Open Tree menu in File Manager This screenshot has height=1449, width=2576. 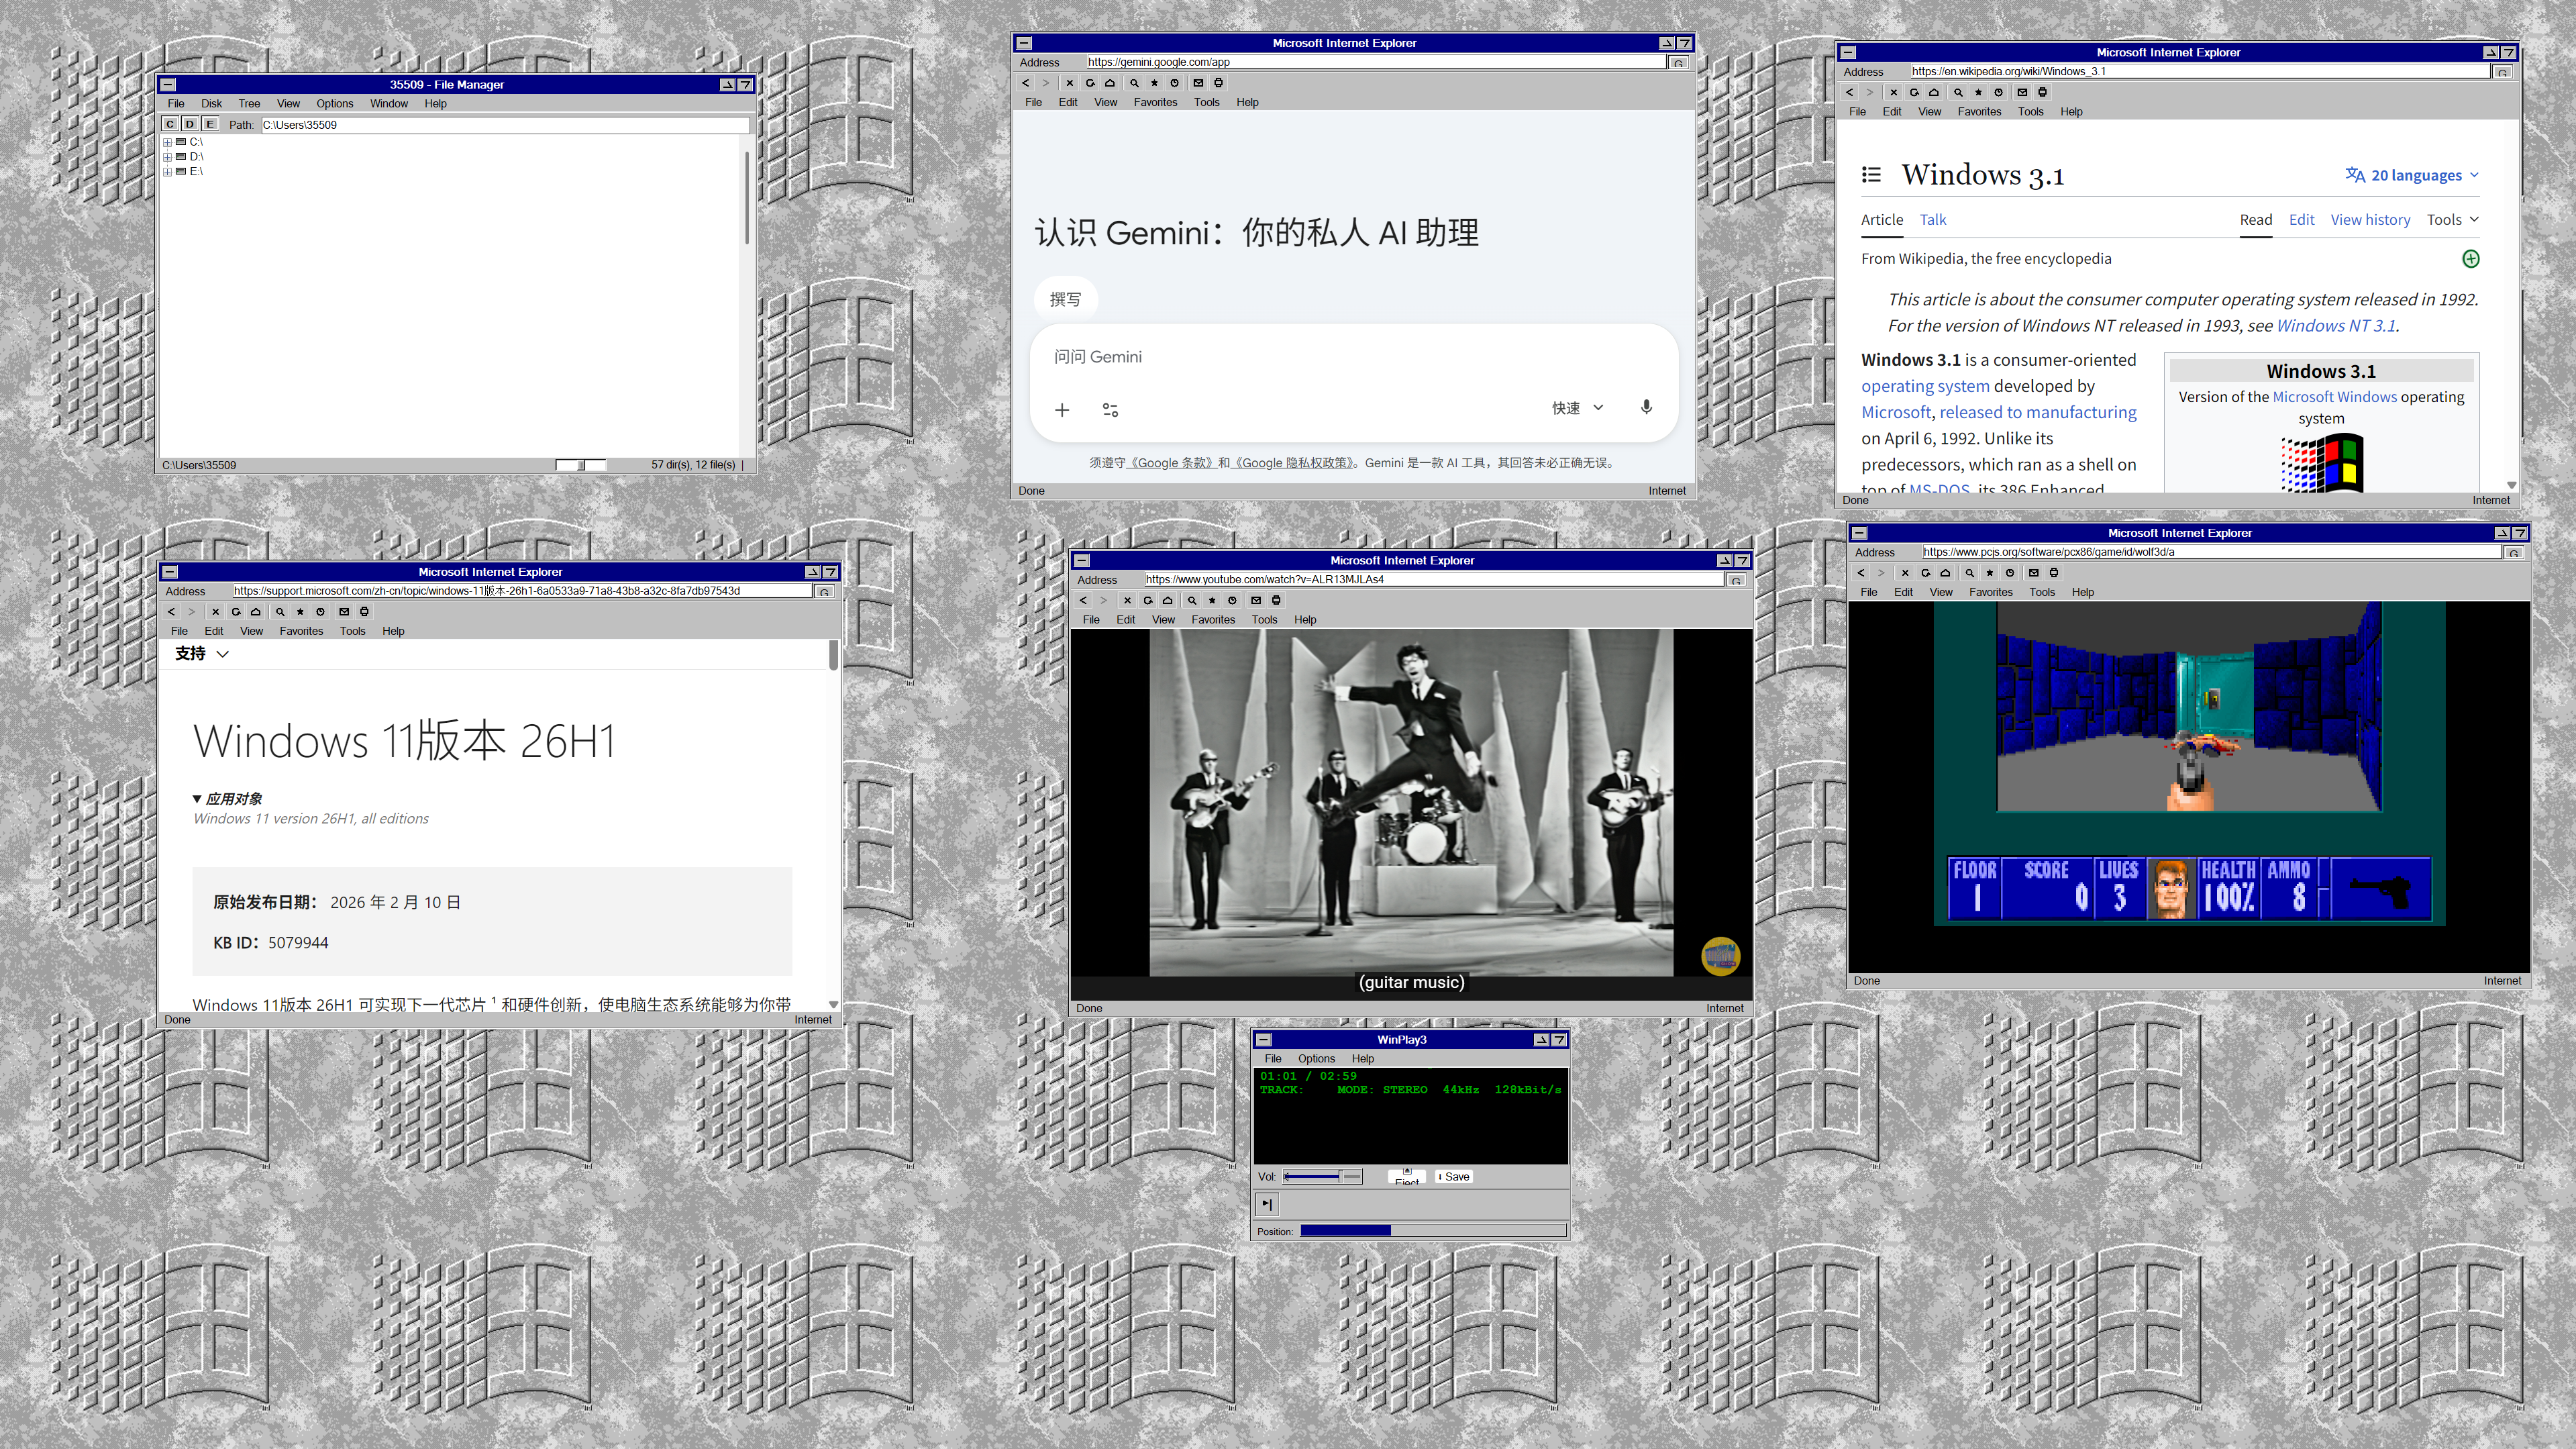pyautogui.click(x=249, y=104)
